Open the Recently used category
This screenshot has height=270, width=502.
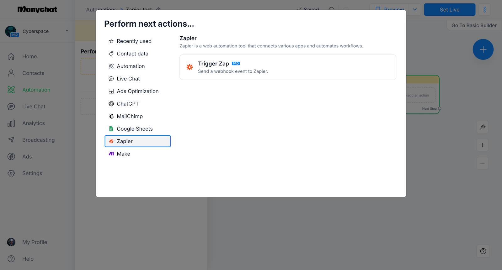point(134,41)
